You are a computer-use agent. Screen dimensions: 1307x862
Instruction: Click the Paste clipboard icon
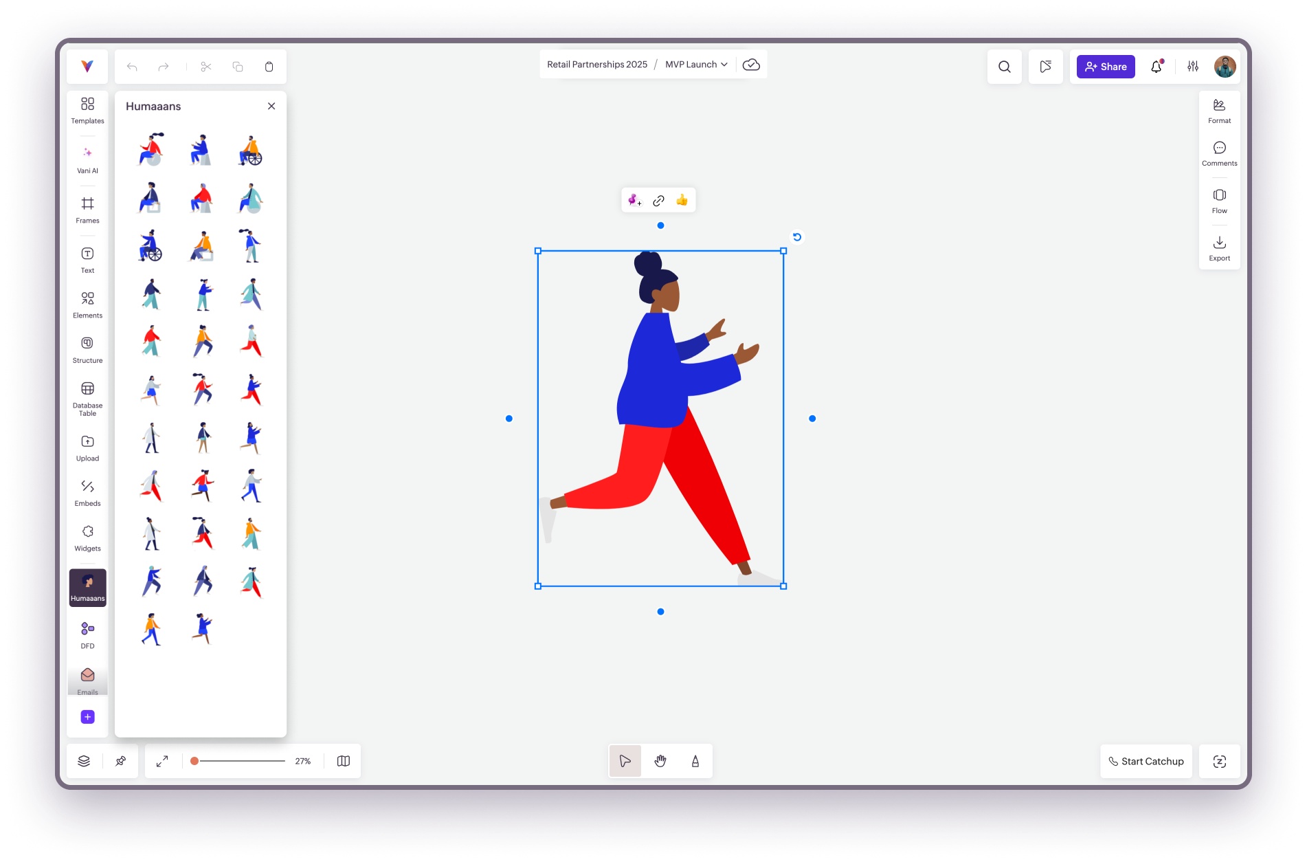269,67
